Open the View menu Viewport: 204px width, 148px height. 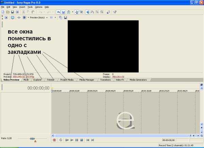point(15,7)
